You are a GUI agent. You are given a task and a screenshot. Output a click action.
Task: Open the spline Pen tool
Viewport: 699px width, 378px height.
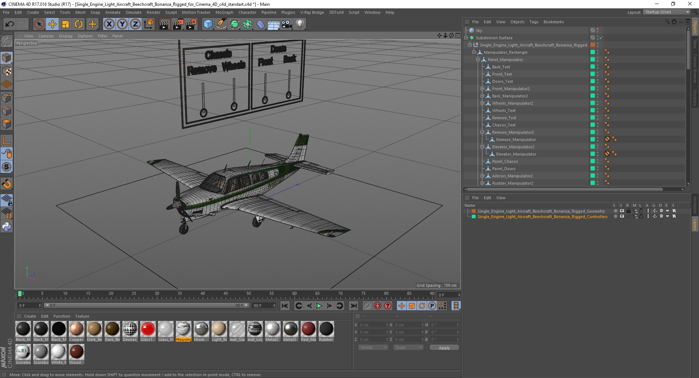point(221,24)
